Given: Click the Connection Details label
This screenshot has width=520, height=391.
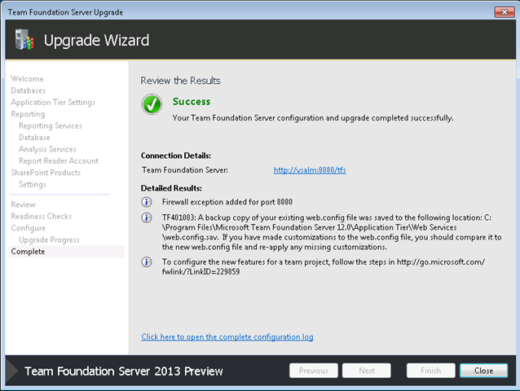Looking at the screenshot, I should 176,156.
